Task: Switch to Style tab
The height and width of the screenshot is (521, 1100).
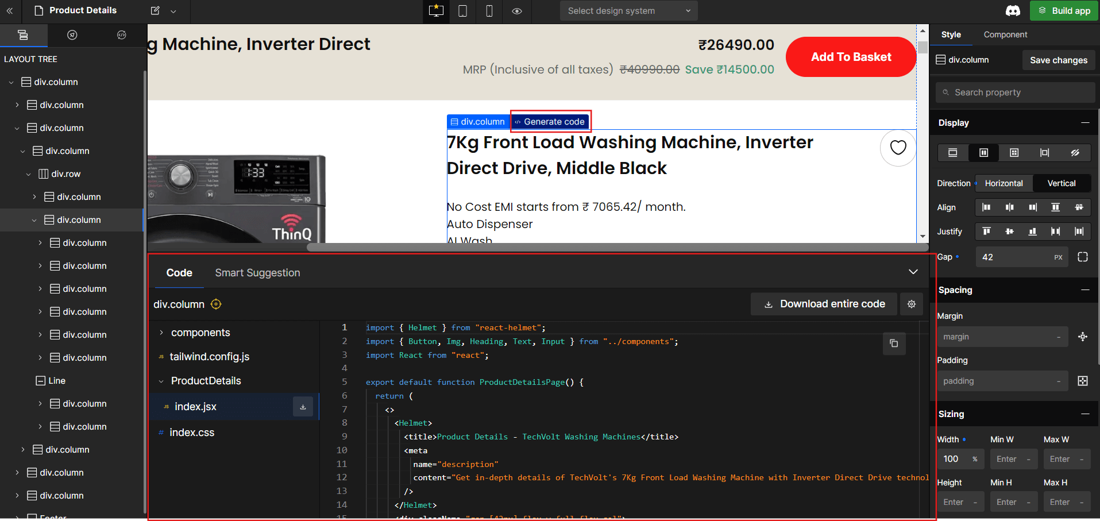Action: (x=951, y=34)
